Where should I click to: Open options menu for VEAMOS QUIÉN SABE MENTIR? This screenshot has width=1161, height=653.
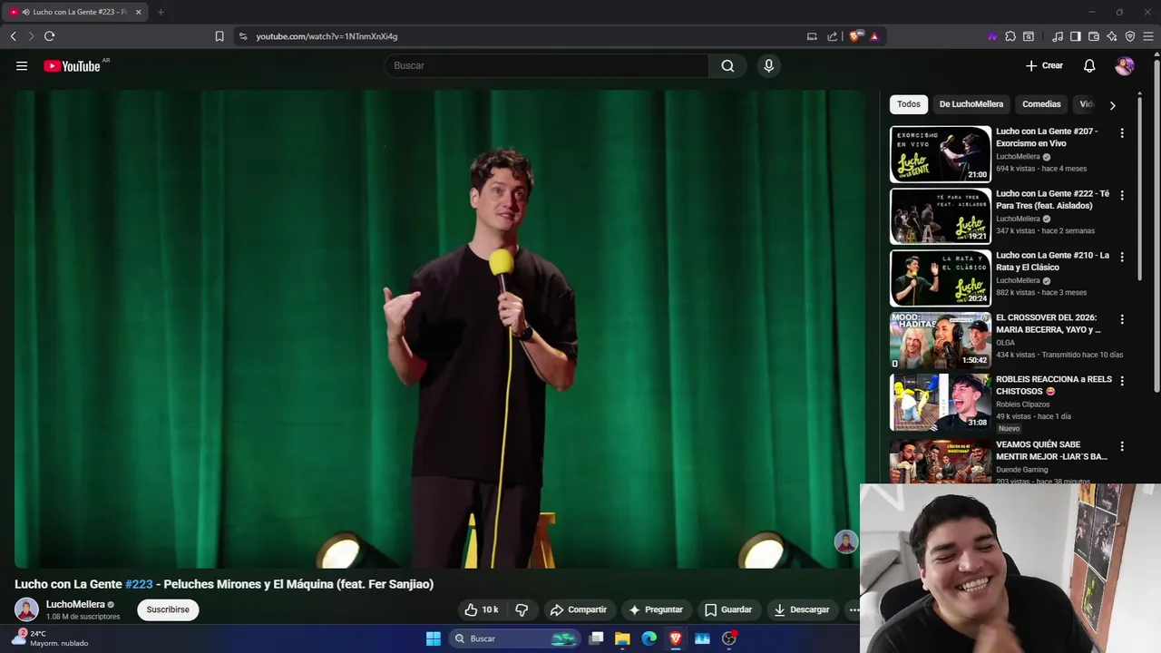[x=1122, y=446]
